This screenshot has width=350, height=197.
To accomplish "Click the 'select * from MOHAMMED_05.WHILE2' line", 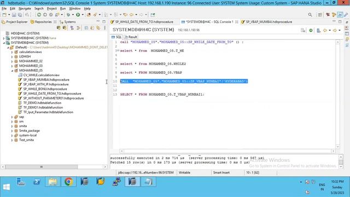I will [153, 64].
